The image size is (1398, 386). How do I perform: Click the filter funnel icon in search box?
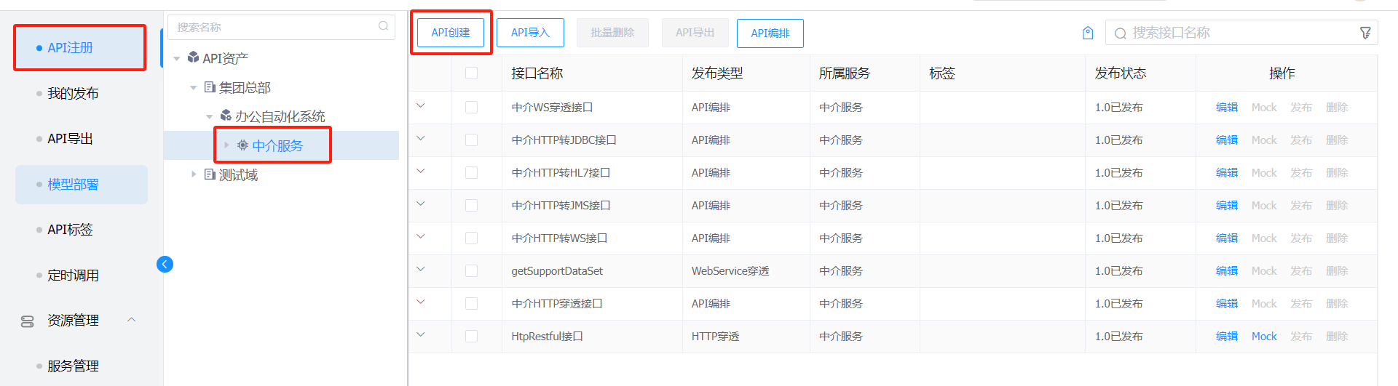point(1365,33)
